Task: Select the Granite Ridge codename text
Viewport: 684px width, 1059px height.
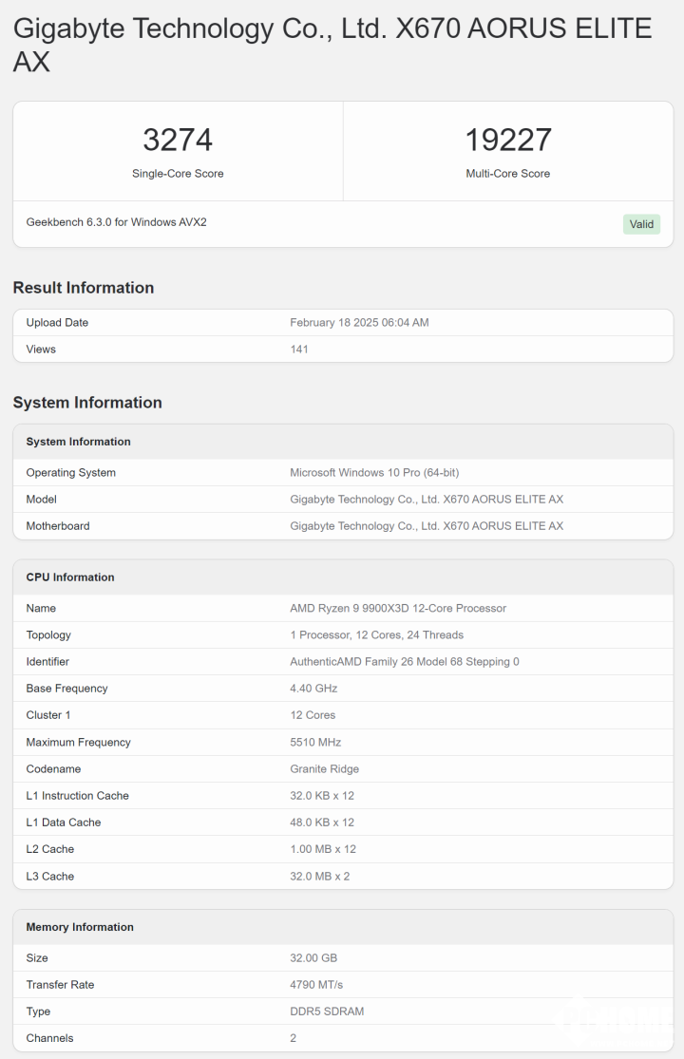Action: (x=325, y=769)
